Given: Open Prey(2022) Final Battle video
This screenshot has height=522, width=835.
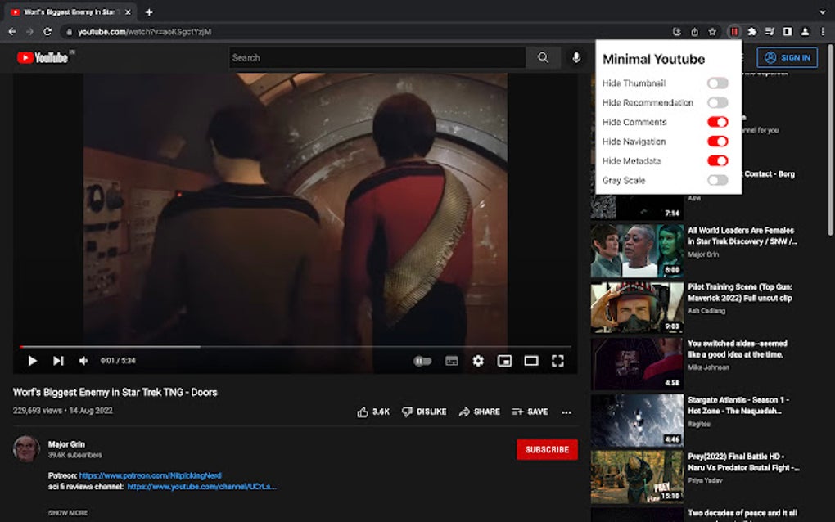Looking at the screenshot, I should tap(743, 462).
